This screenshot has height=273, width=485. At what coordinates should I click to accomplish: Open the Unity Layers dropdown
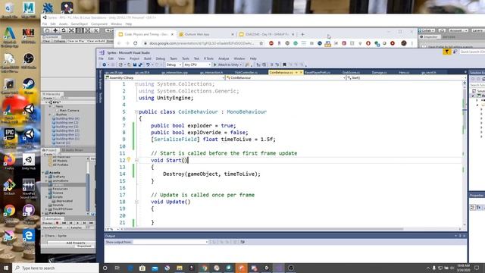[x=477, y=30]
